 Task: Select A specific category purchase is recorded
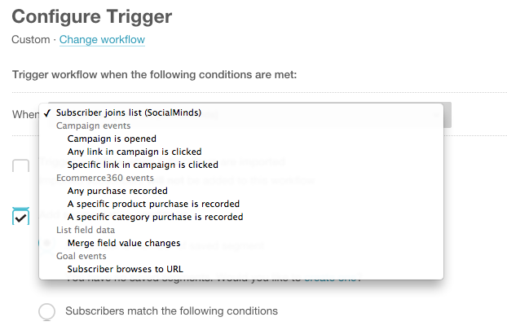click(x=155, y=217)
